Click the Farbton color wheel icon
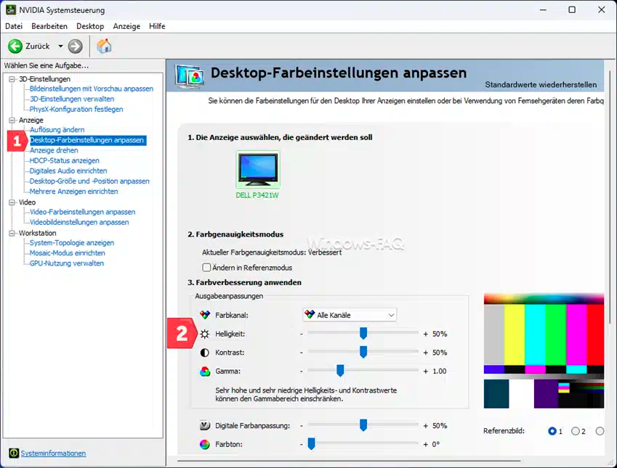This screenshot has height=468, width=617. (x=205, y=445)
